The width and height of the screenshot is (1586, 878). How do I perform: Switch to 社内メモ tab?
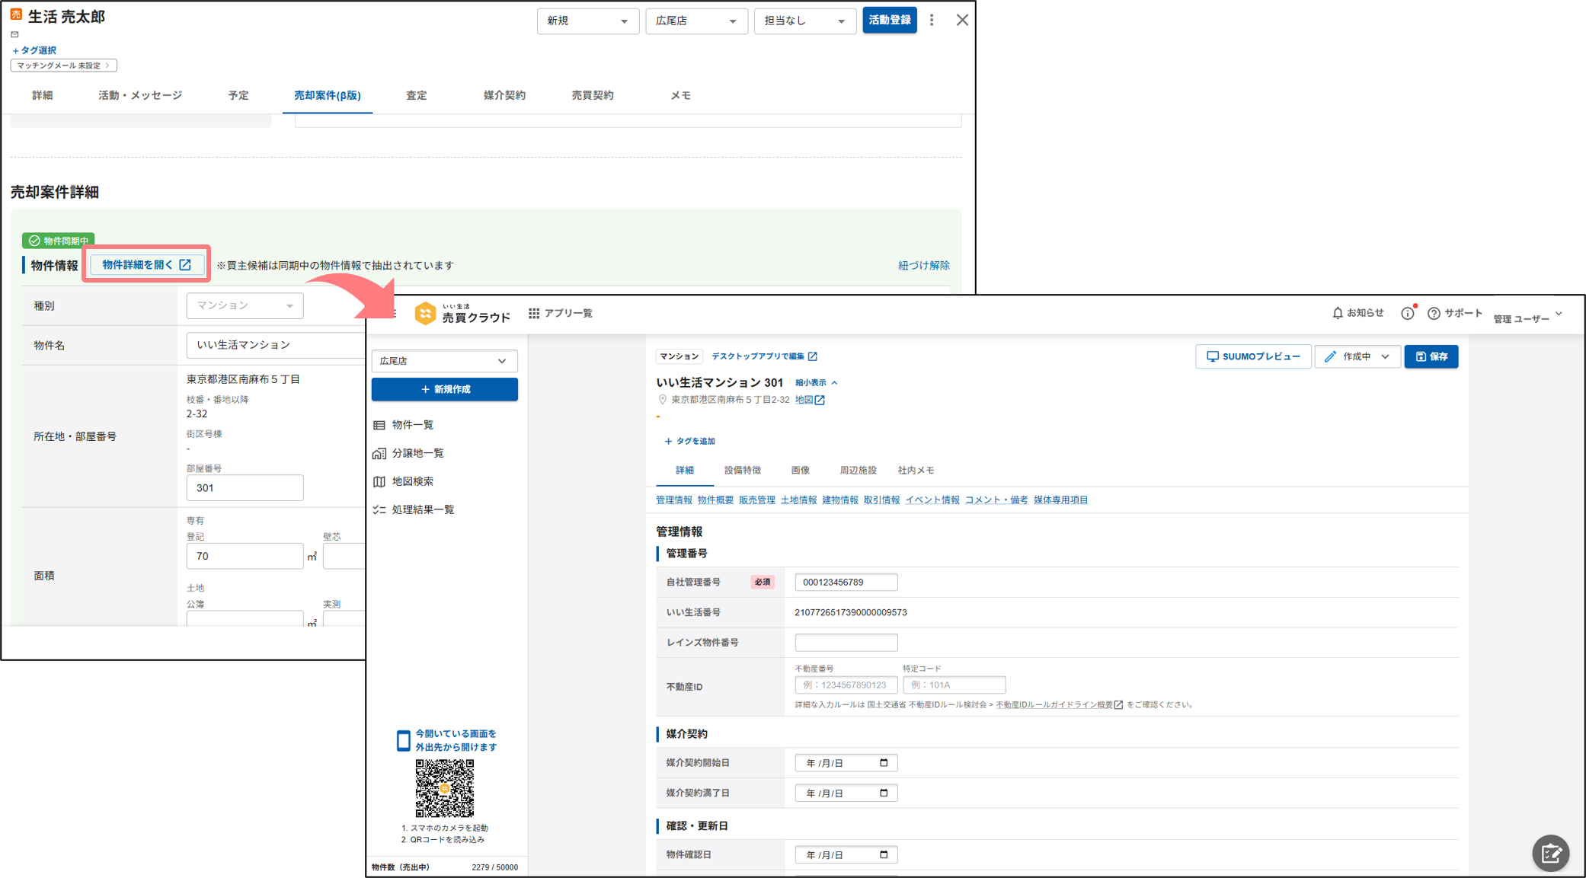click(916, 471)
